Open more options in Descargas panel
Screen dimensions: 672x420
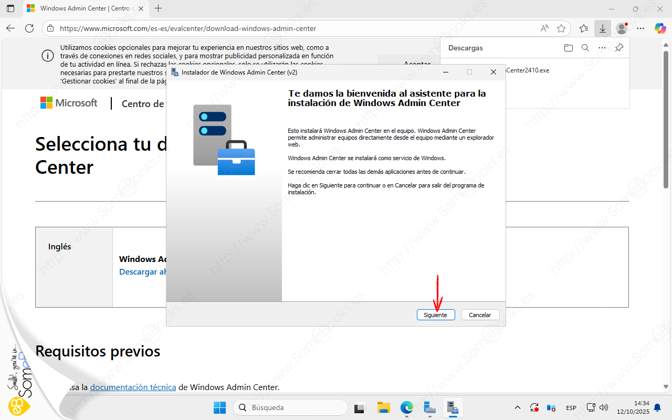(x=602, y=48)
